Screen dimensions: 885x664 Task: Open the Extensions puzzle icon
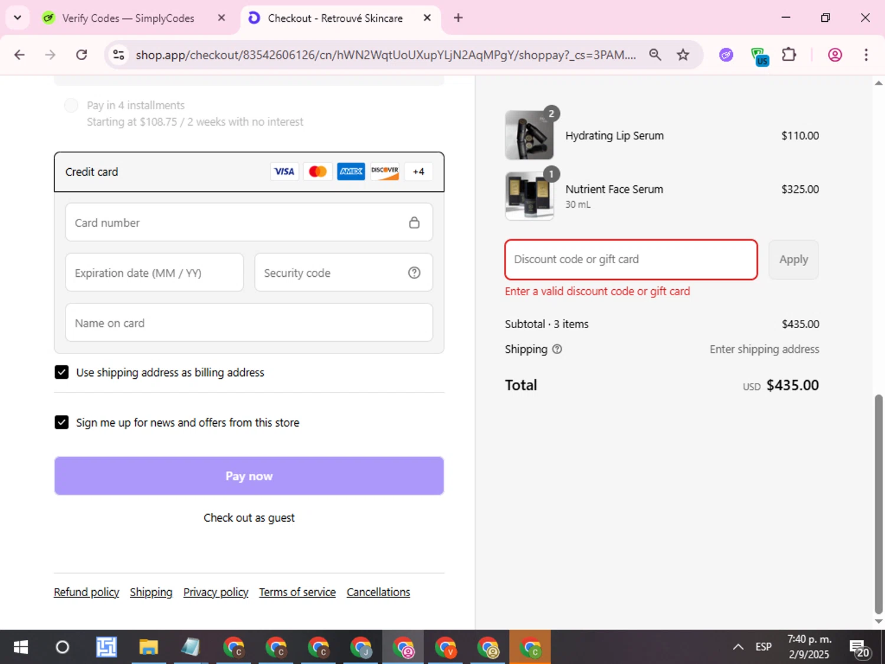[789, 55]
